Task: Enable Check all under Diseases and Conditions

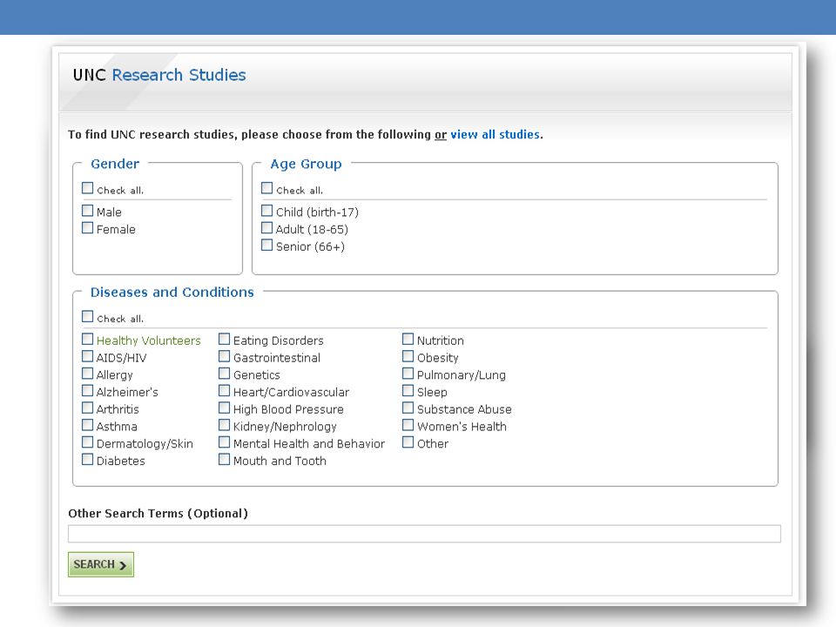Action: pyautogui.click(x=87, y=317)
